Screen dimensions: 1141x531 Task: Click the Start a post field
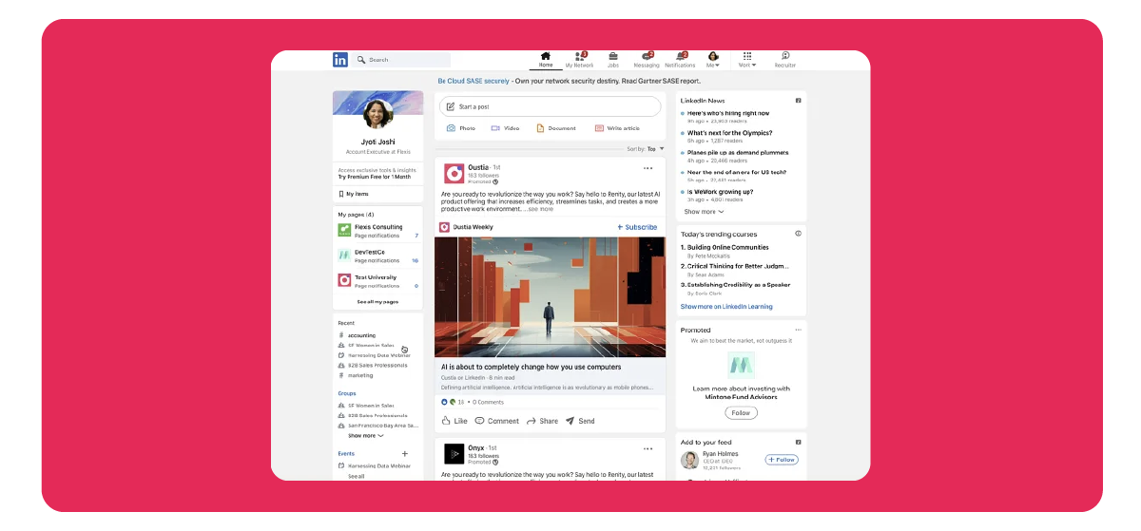[551, 106]
